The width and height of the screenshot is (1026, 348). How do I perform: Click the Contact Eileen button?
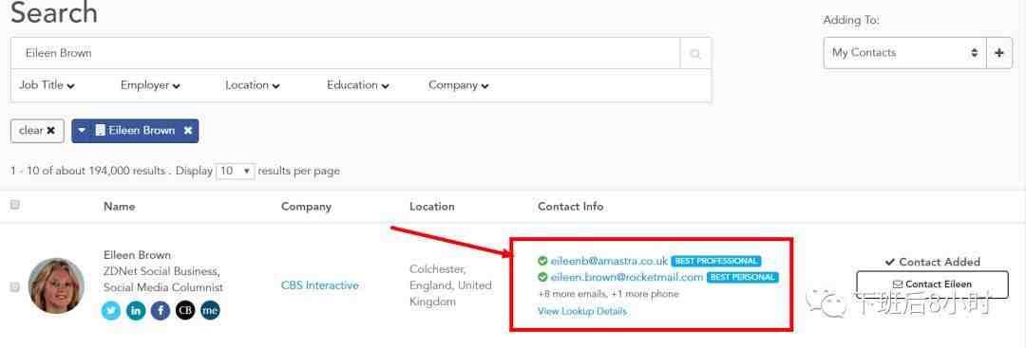point(933,284)
